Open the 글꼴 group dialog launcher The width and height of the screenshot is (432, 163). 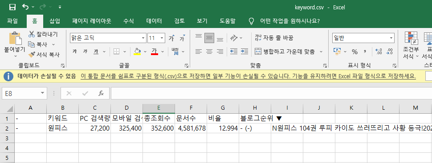pos(187,66)
